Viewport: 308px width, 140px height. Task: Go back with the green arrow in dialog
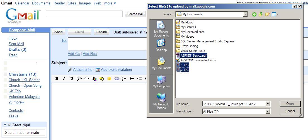pyautogui.click(x=254, y=14)
